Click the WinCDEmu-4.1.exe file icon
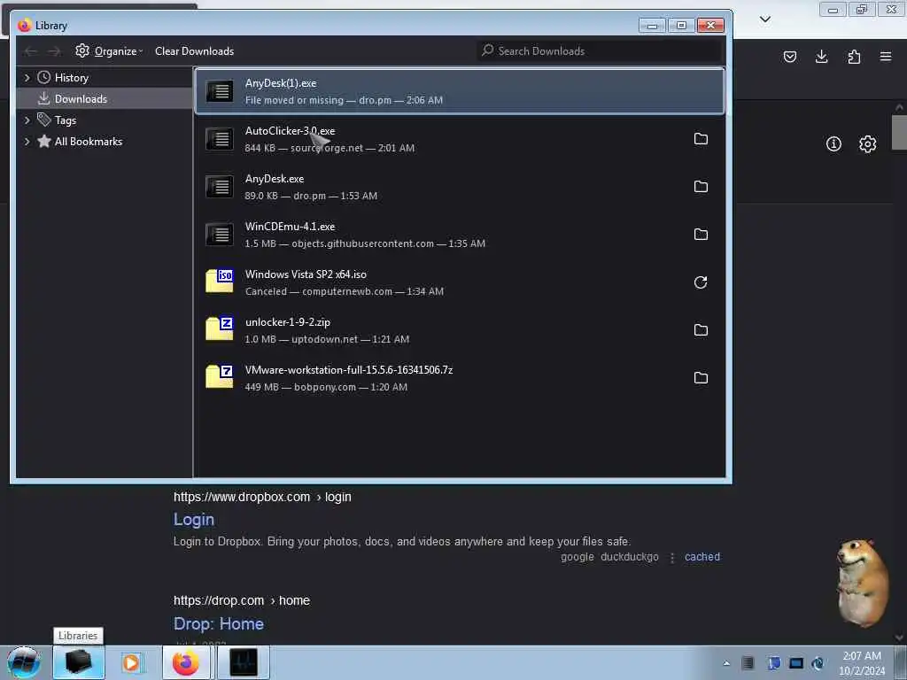Viewport: 907px width, 680px height. pos(220,234)
